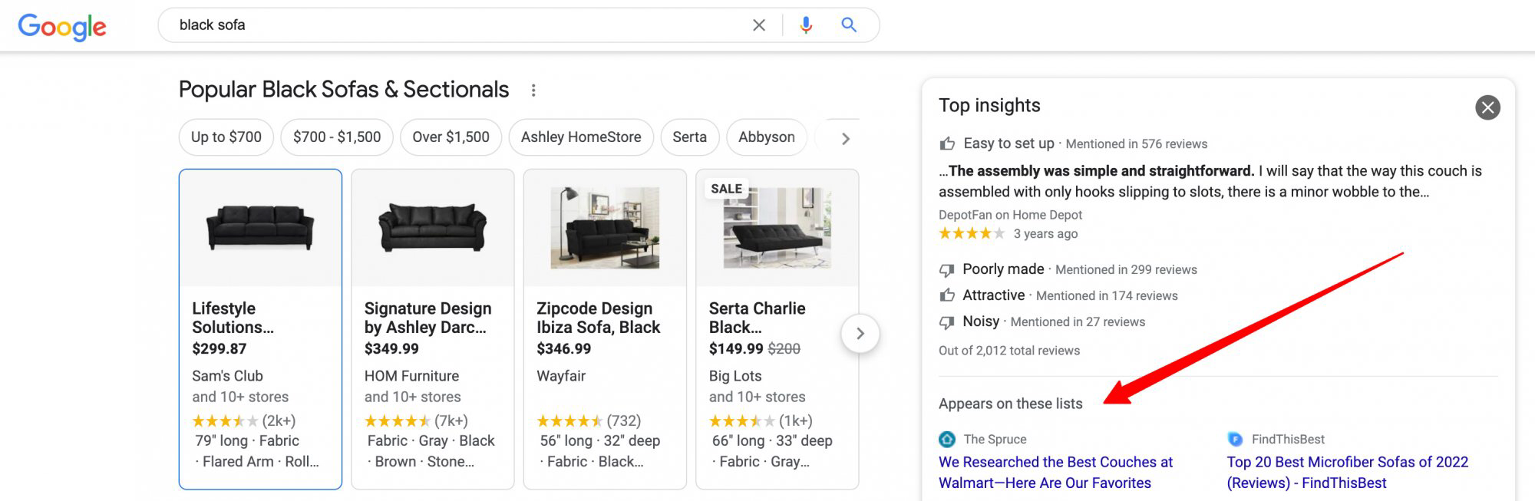Toggle the Over $1,500 filter chip

451,137
